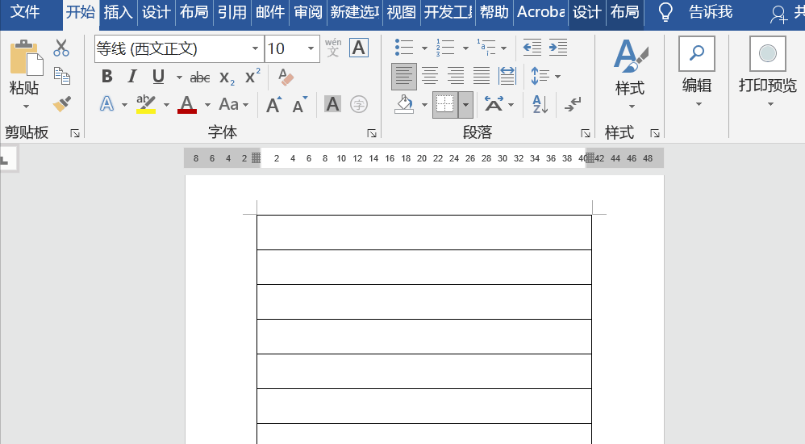Click the 告诉我 (Tell Me) search box
The height and width of the screenshot is (444, 805).
(711, 12)
